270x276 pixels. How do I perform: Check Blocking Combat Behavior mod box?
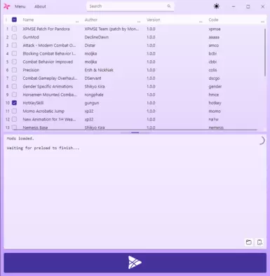14,53
